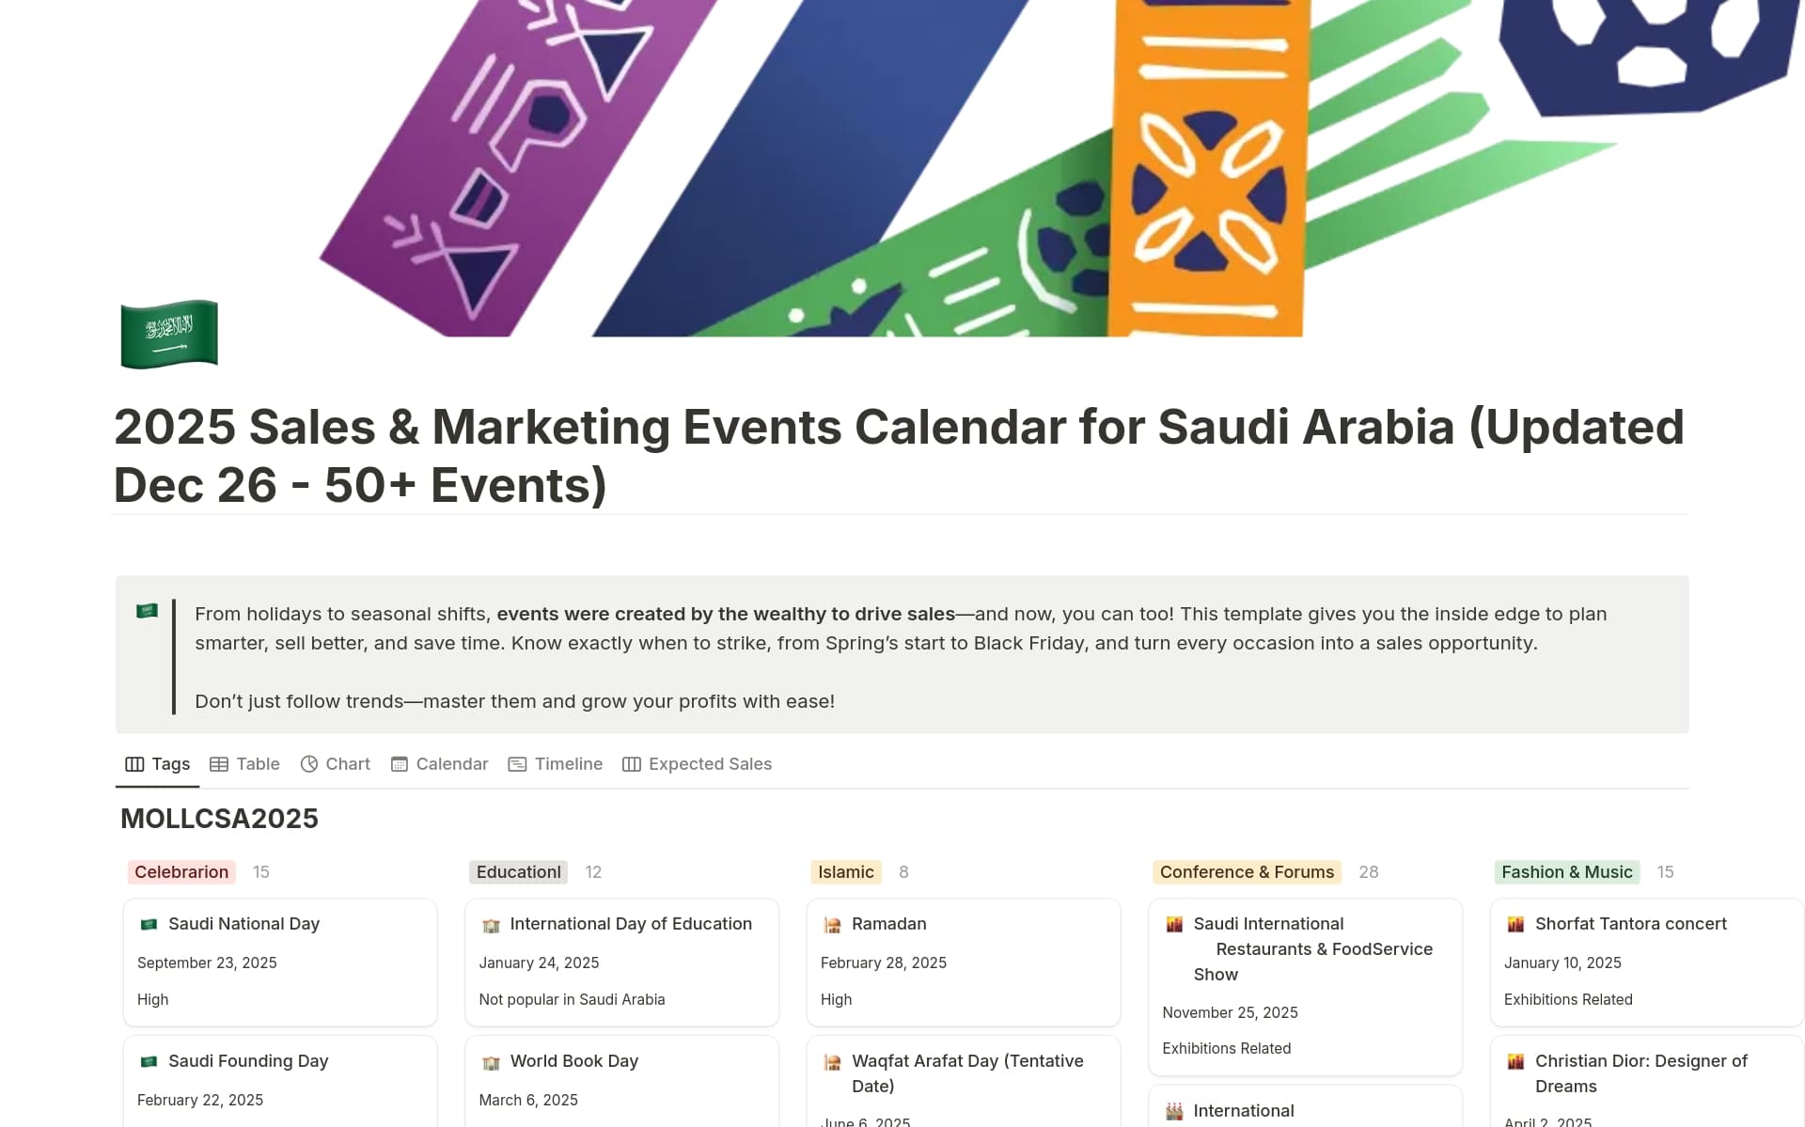The height and width of the screenshot is (1127, 1805).
Task: Click the Ramadan mosque icon
Action: [x=832, y=925]
